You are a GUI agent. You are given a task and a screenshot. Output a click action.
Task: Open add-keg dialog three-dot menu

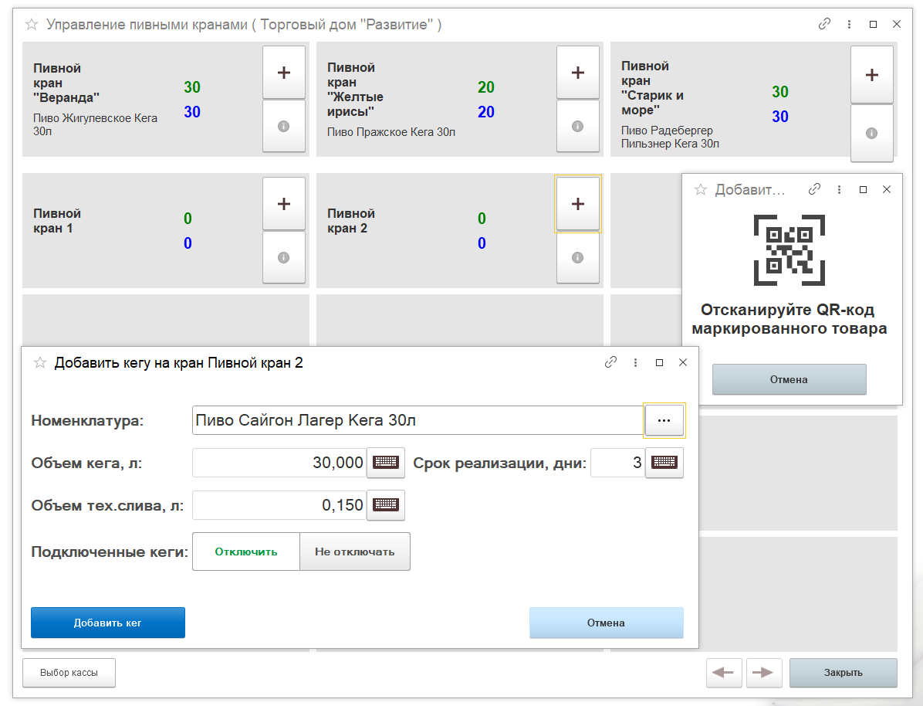point(635,362)
